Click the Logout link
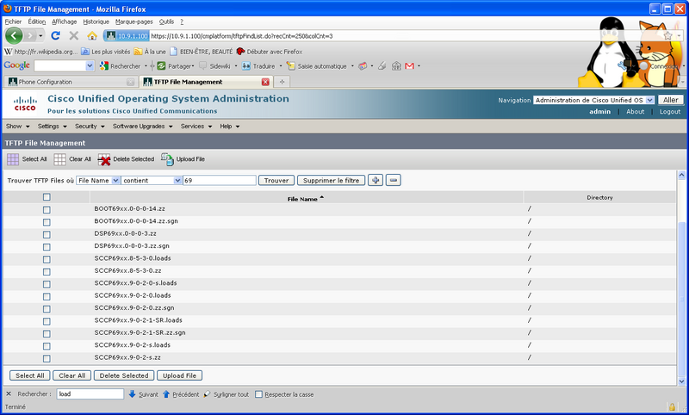The width and height of the screenshot is (689, 415). click(670, 112)
